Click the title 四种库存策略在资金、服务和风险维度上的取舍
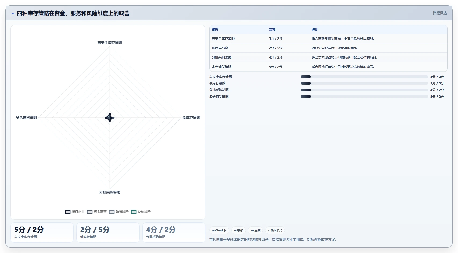 pyautogui.click(x=73, y=13)
